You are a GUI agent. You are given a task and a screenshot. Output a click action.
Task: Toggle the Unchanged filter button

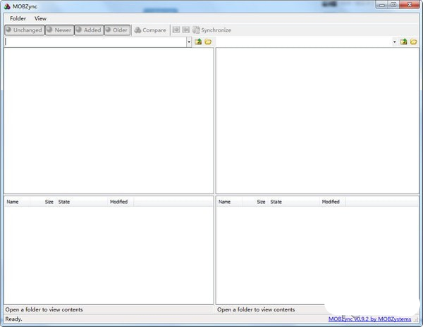[x=24, y=30]
